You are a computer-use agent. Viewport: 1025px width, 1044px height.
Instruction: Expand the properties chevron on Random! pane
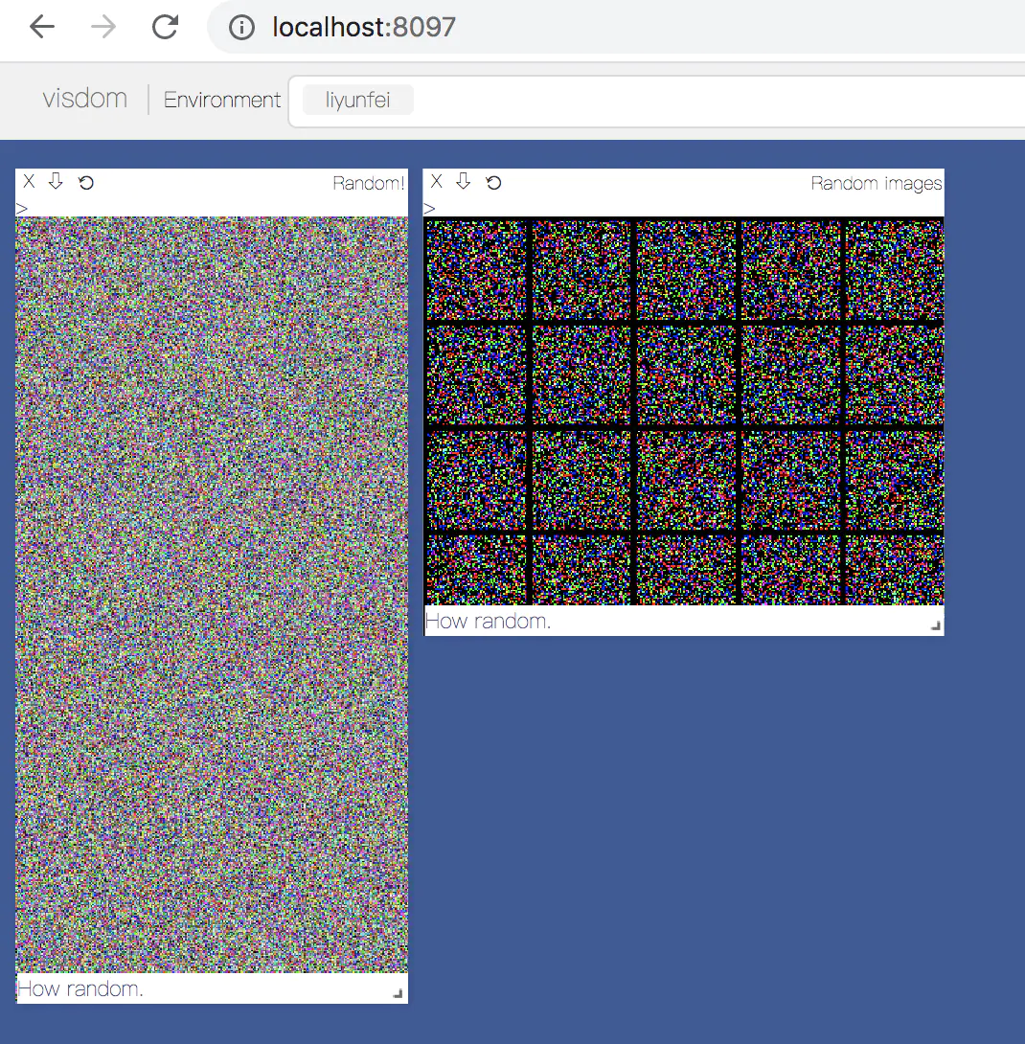21,208
